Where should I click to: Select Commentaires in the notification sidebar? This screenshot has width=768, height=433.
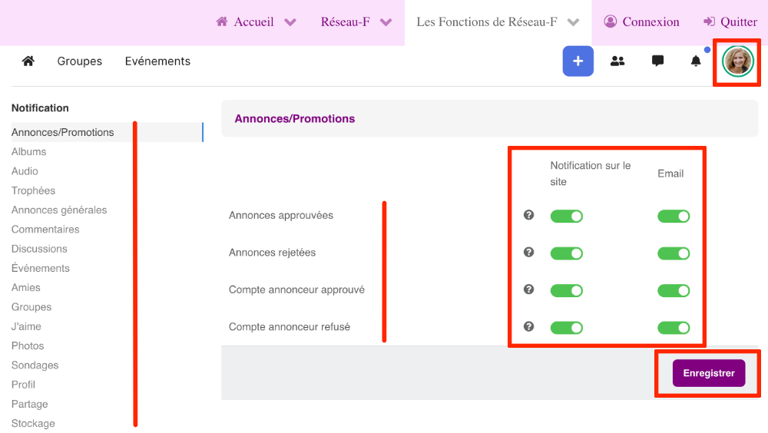pos(45,230)
